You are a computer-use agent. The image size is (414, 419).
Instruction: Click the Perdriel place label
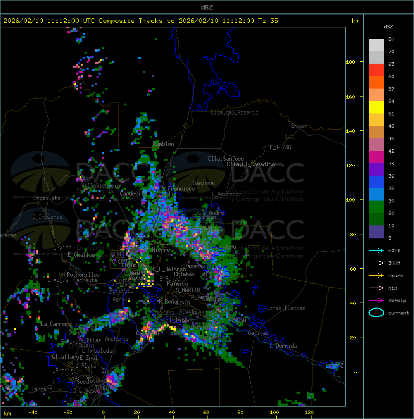(121, 291)
